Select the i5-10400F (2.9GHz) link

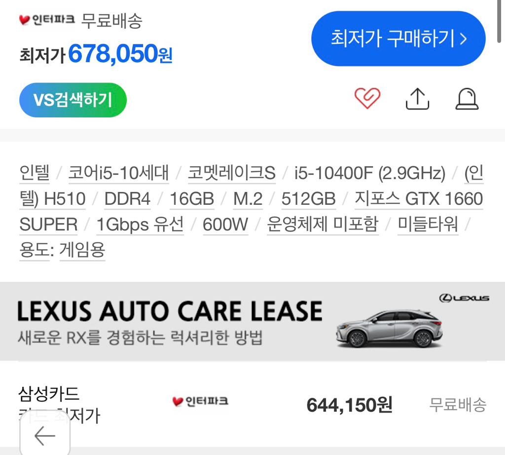point(370,173)
